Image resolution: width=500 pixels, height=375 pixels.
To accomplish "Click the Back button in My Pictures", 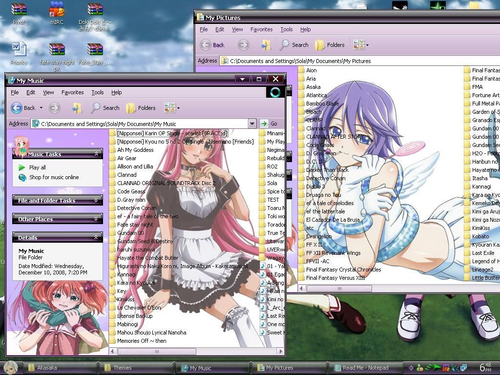I will [212, 45].
